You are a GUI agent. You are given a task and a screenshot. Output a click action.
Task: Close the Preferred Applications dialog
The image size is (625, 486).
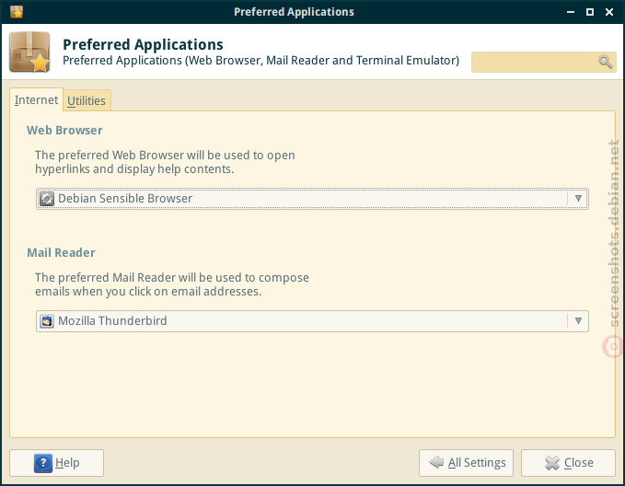(x=568, y=463)
